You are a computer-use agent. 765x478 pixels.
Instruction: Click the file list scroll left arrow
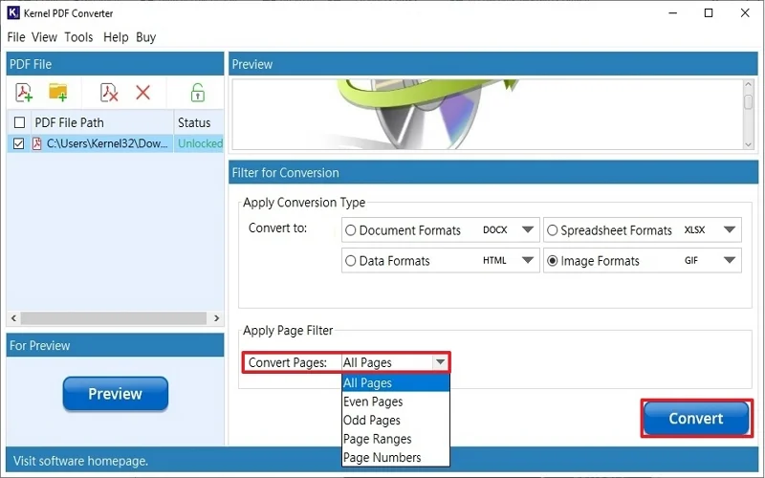click(x=13, y=318)
